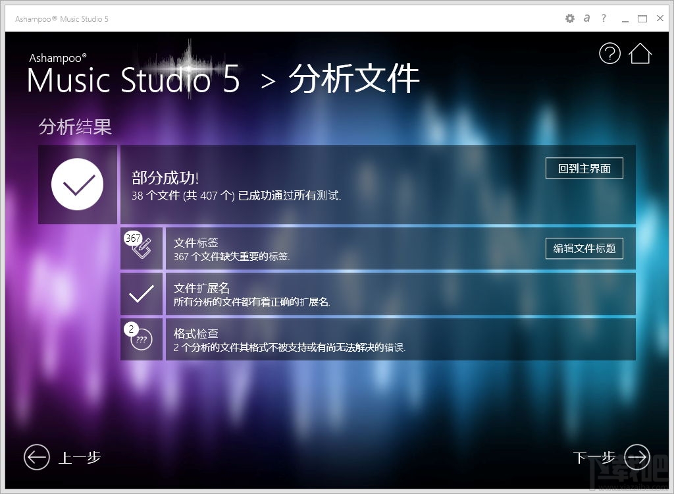This screenshot has height=494, width=674.
Task: Return to main menu via the home icon
Action: tap(640, 53)
